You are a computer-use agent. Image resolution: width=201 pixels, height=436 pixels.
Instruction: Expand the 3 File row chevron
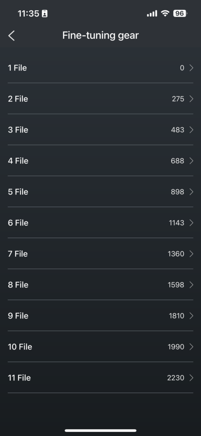point(191,130)
